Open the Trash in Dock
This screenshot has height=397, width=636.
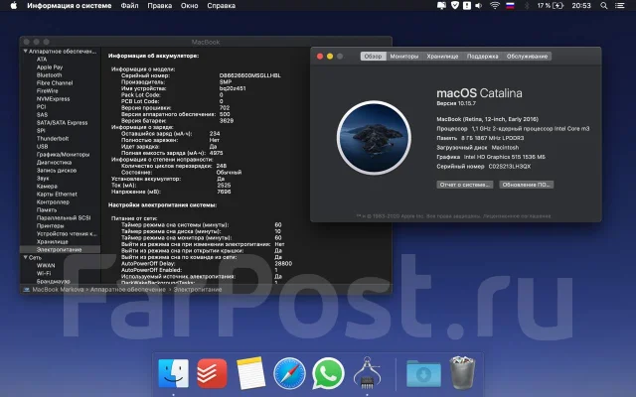point(462,373)
